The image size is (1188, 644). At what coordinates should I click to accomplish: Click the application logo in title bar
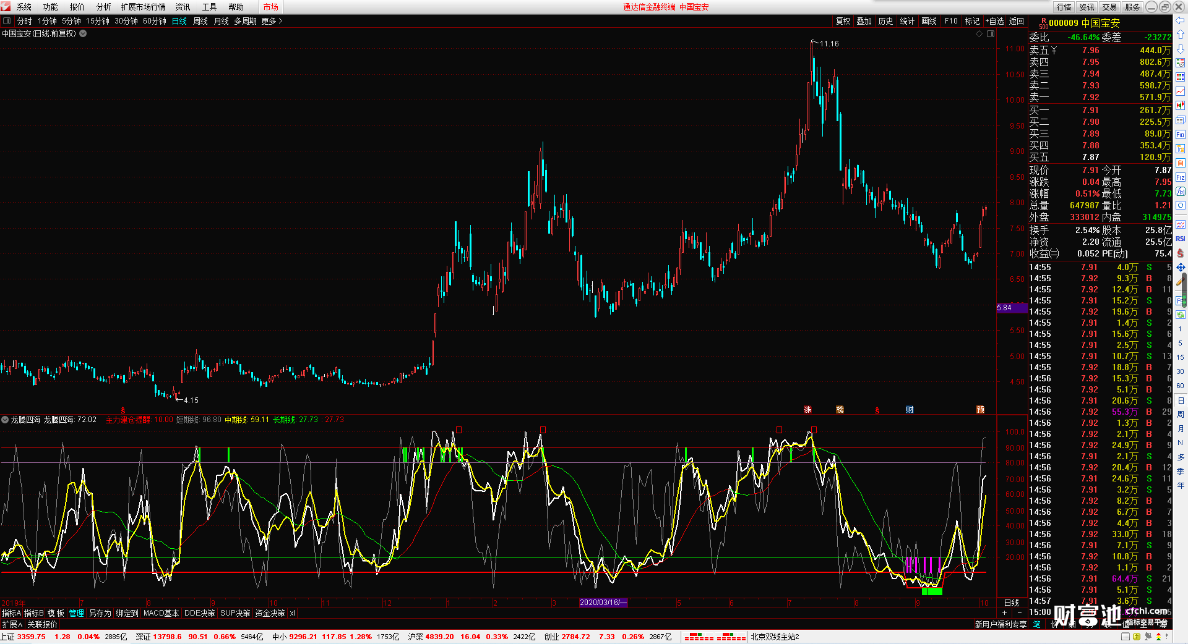click(x=6, y=7)
